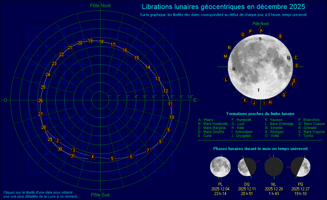This screenshot has height=200, width=327.
Task: Select the circled C marker beside Mare Crisium
Action: point(296,57)
